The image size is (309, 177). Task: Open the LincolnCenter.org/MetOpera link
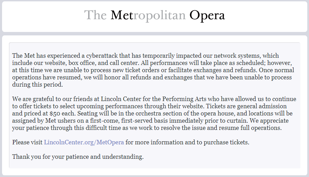[84, 142]
